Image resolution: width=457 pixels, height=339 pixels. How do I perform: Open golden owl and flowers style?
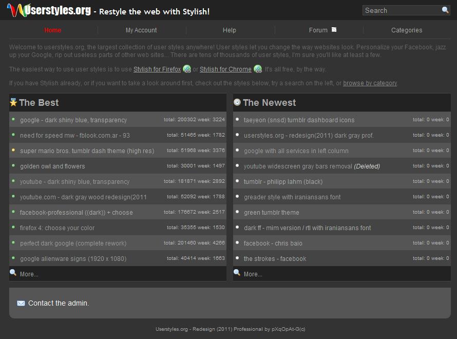pyautogui.click(x=52, y=166)
